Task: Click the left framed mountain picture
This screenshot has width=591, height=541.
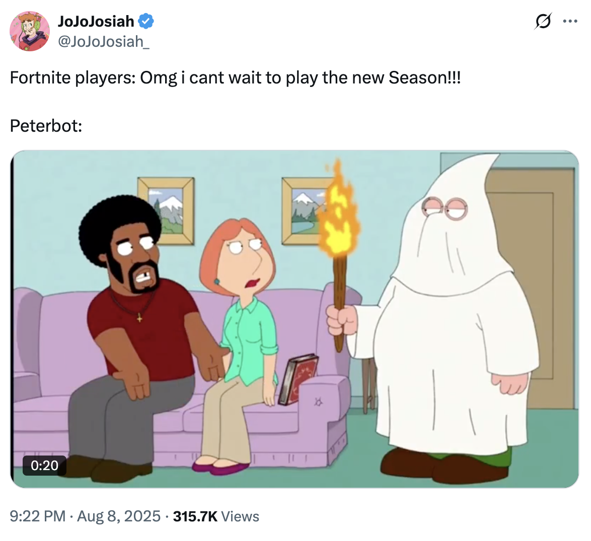Action: coord(166,211)
